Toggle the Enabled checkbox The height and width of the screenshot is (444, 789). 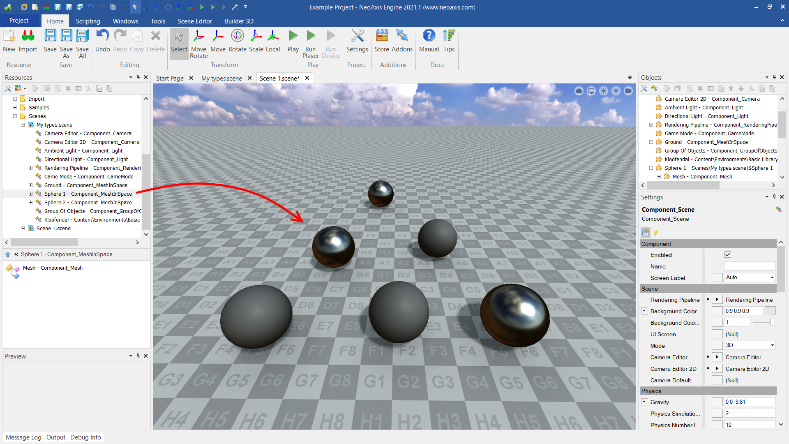click(727, 255)
